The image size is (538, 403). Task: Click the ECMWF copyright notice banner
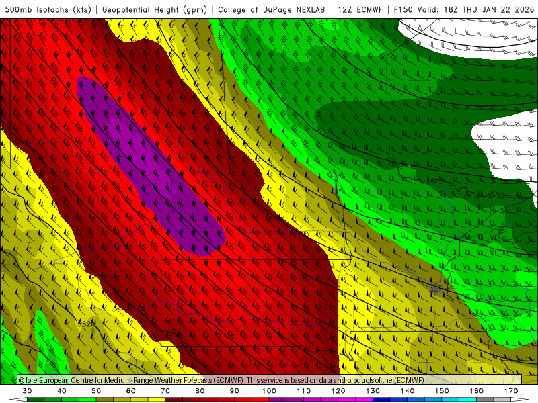[x=270, y=379]
